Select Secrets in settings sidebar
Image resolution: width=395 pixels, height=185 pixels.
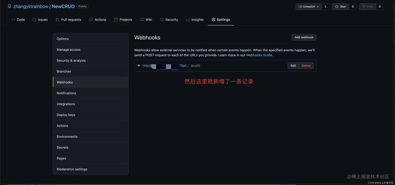(91, 147)
